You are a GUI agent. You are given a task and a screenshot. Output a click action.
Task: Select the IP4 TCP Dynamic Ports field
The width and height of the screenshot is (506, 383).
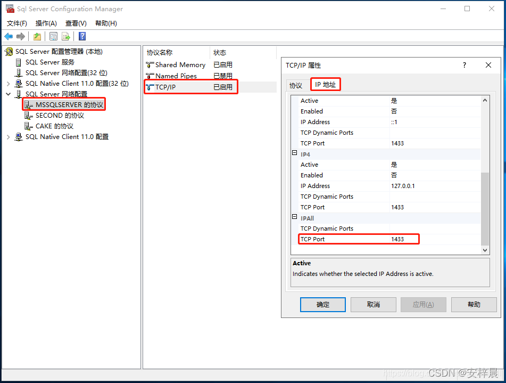(435, 197)
